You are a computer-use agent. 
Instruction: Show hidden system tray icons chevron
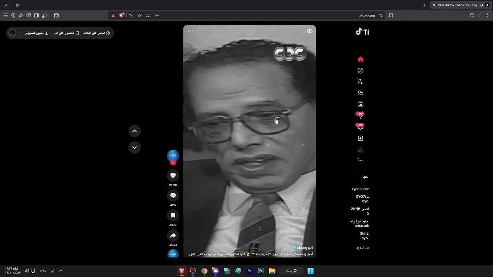tap(60, 271)
